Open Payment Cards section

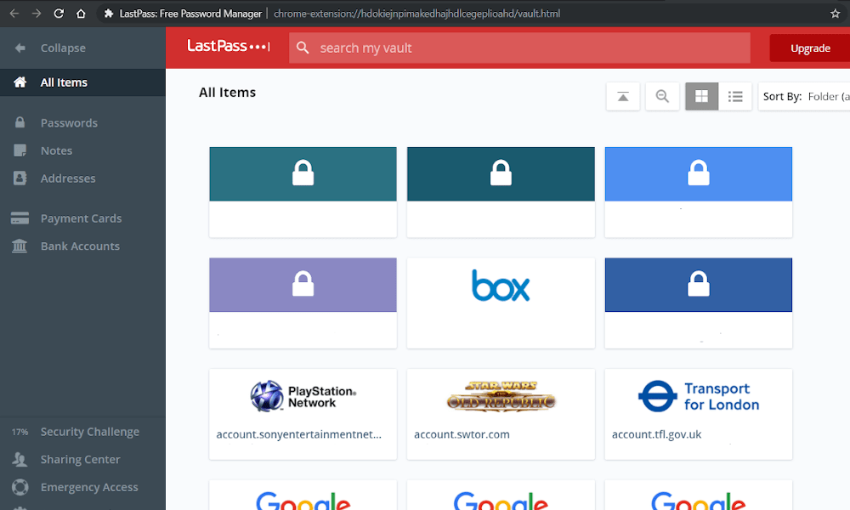tap(82, 218)
